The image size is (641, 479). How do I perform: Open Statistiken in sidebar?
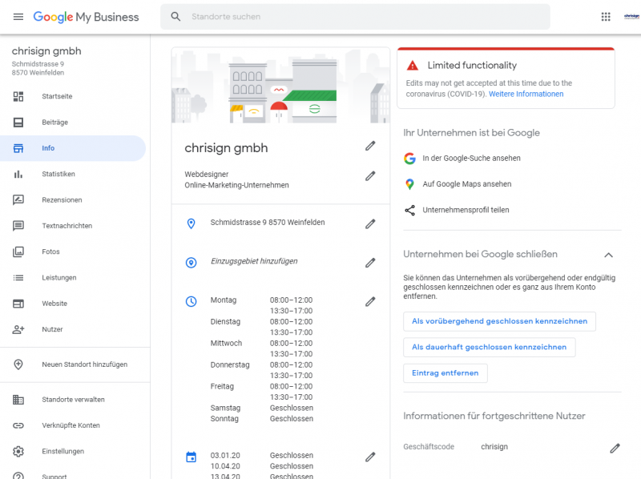point(73,174)
